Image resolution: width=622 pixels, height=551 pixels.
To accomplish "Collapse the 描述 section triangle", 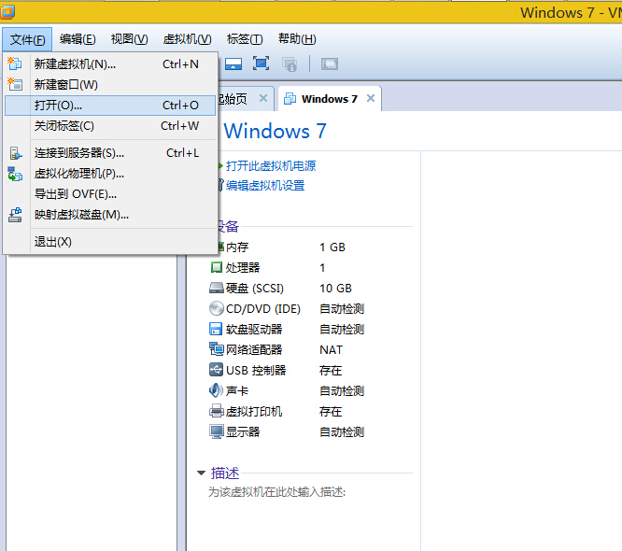I will tap(201, 473).
